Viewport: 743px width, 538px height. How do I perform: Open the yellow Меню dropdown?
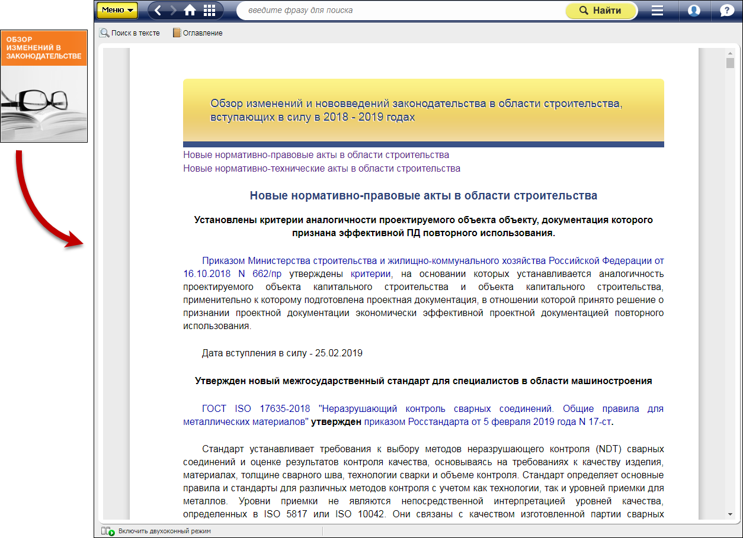click(117, 10)
